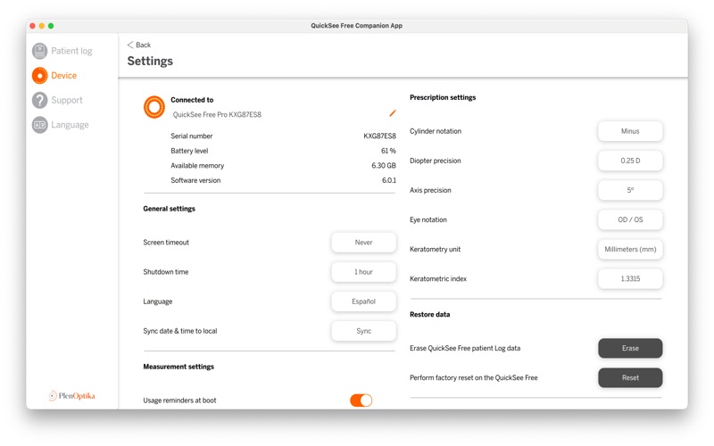Click the Patient log clipboard icon
The image size is (714, 446).
click(x=39, y=51)
